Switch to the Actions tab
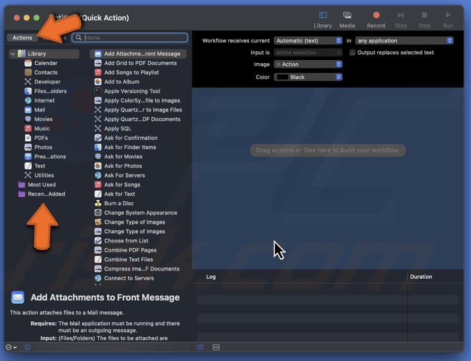The image size is (471, 361). coord(22,38)
